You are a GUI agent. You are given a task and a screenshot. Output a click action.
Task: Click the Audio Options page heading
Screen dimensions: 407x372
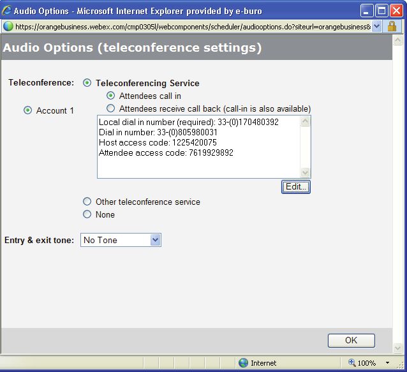[132, 47]
